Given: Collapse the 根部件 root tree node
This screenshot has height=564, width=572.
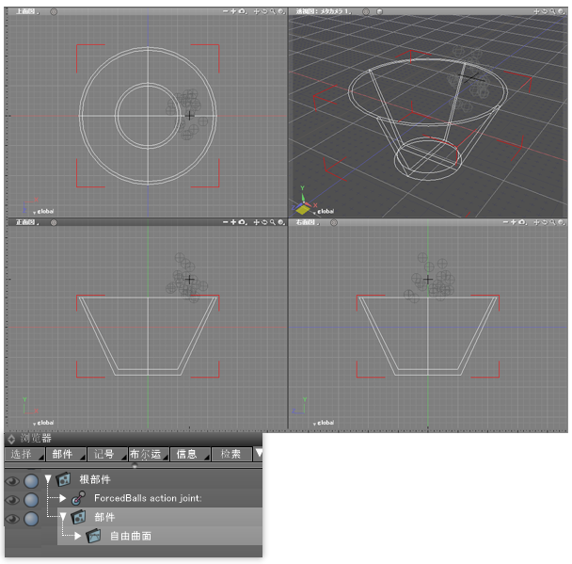Looking at the screenshot, I should click(48, 479).
